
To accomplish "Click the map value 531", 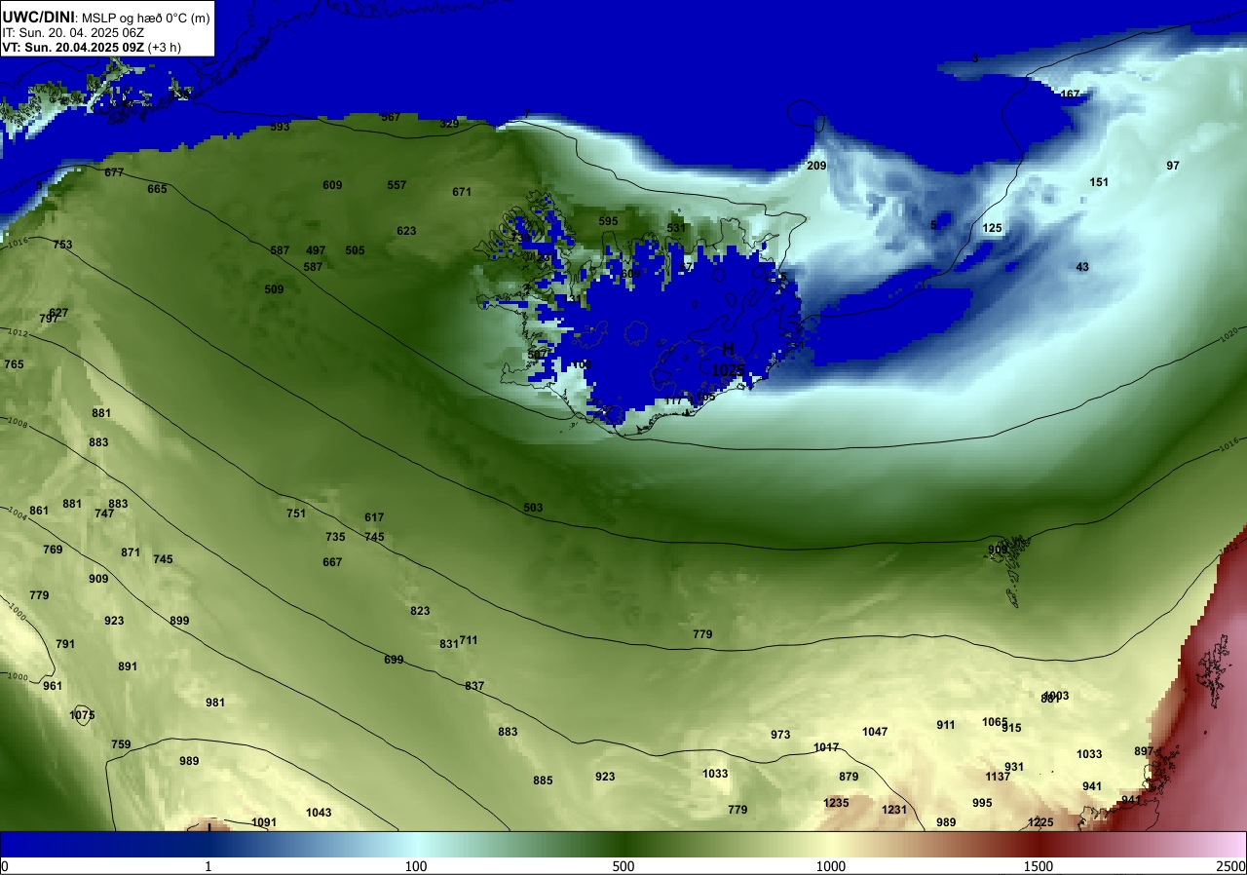I will point(676,228).
